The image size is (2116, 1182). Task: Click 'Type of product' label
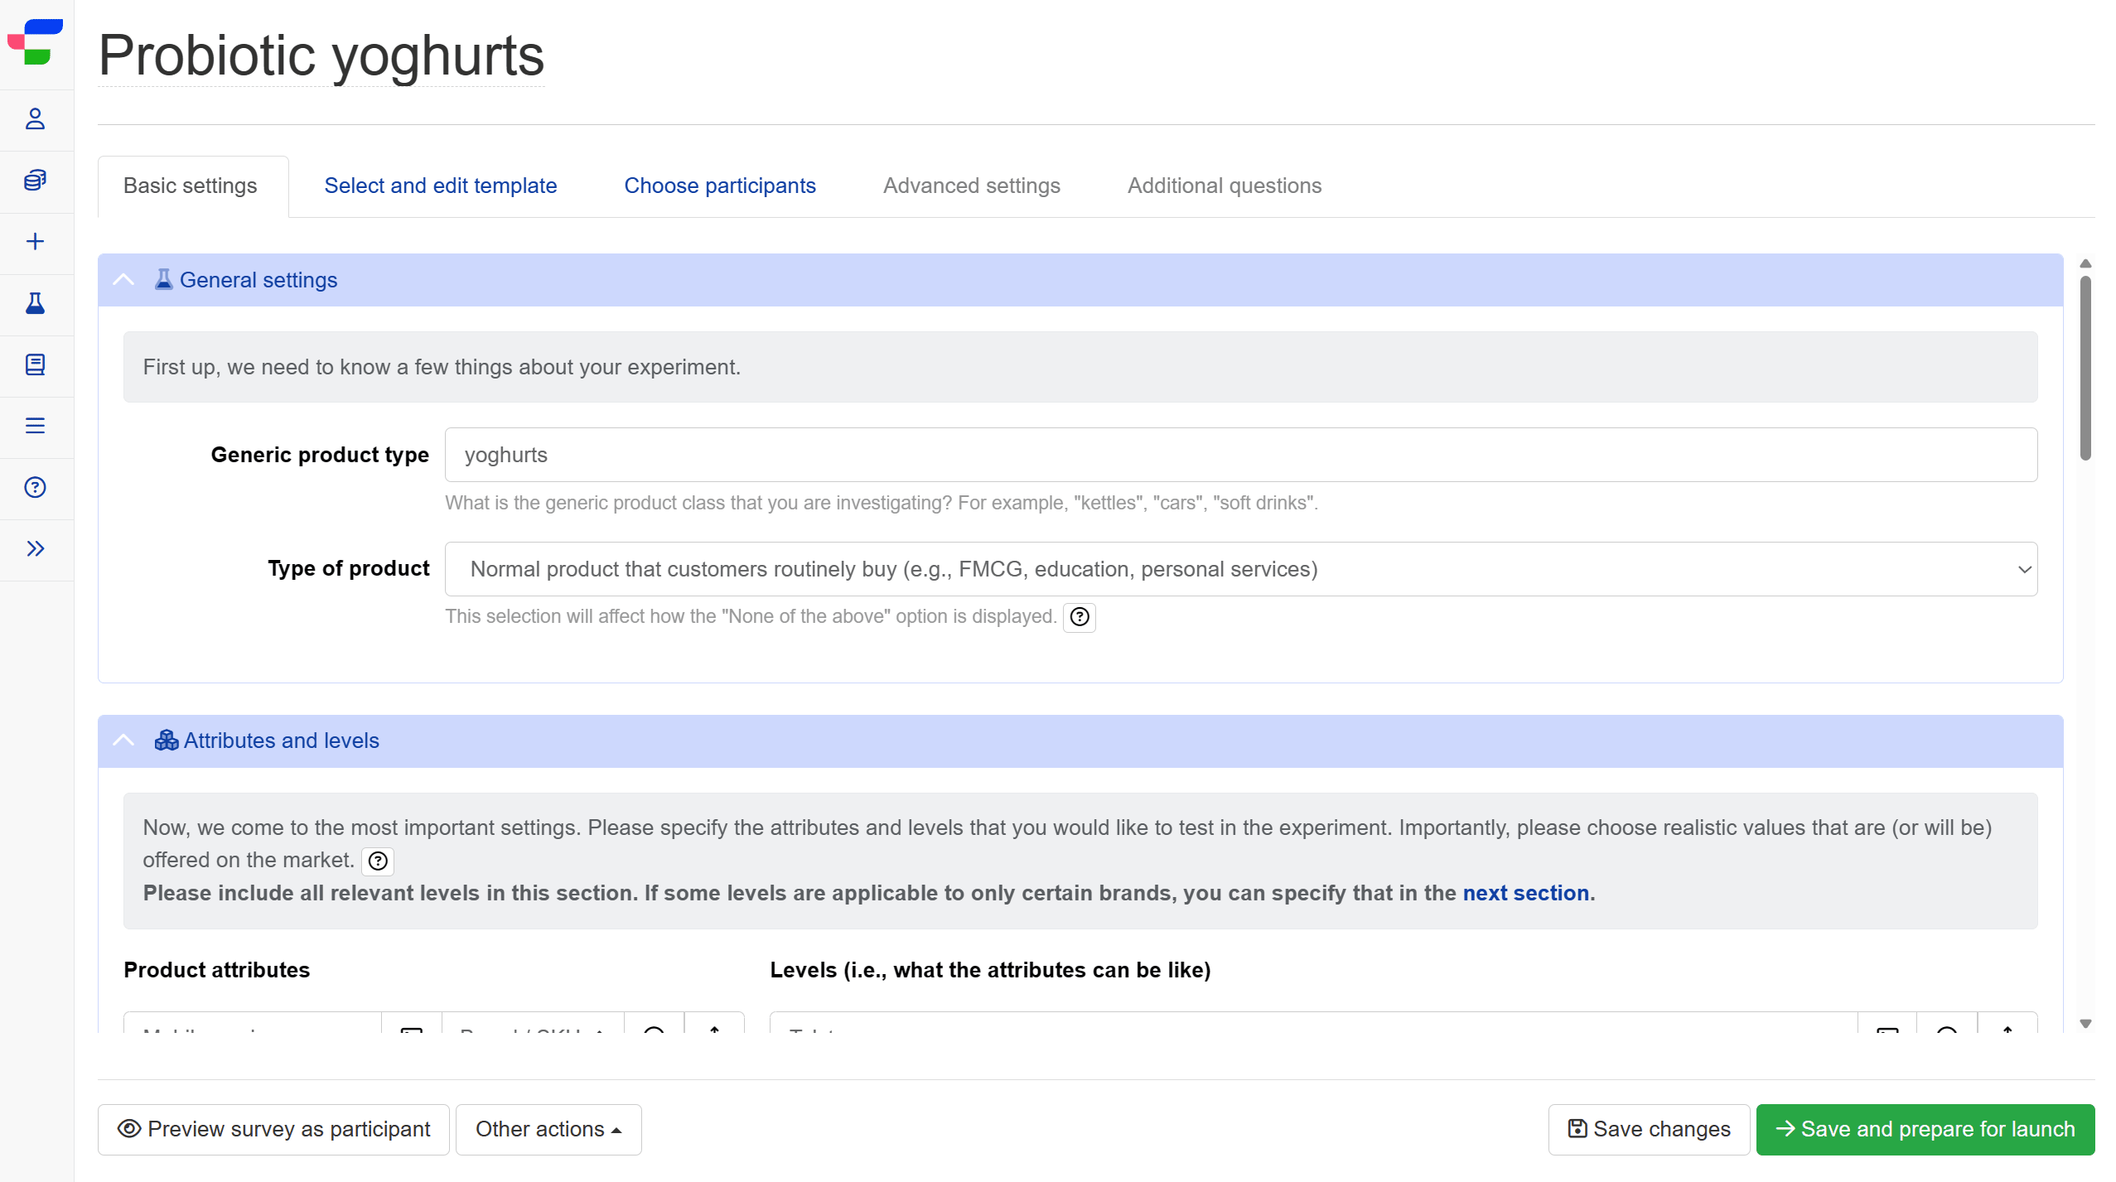pyautogui.click(x=349, y=569)
